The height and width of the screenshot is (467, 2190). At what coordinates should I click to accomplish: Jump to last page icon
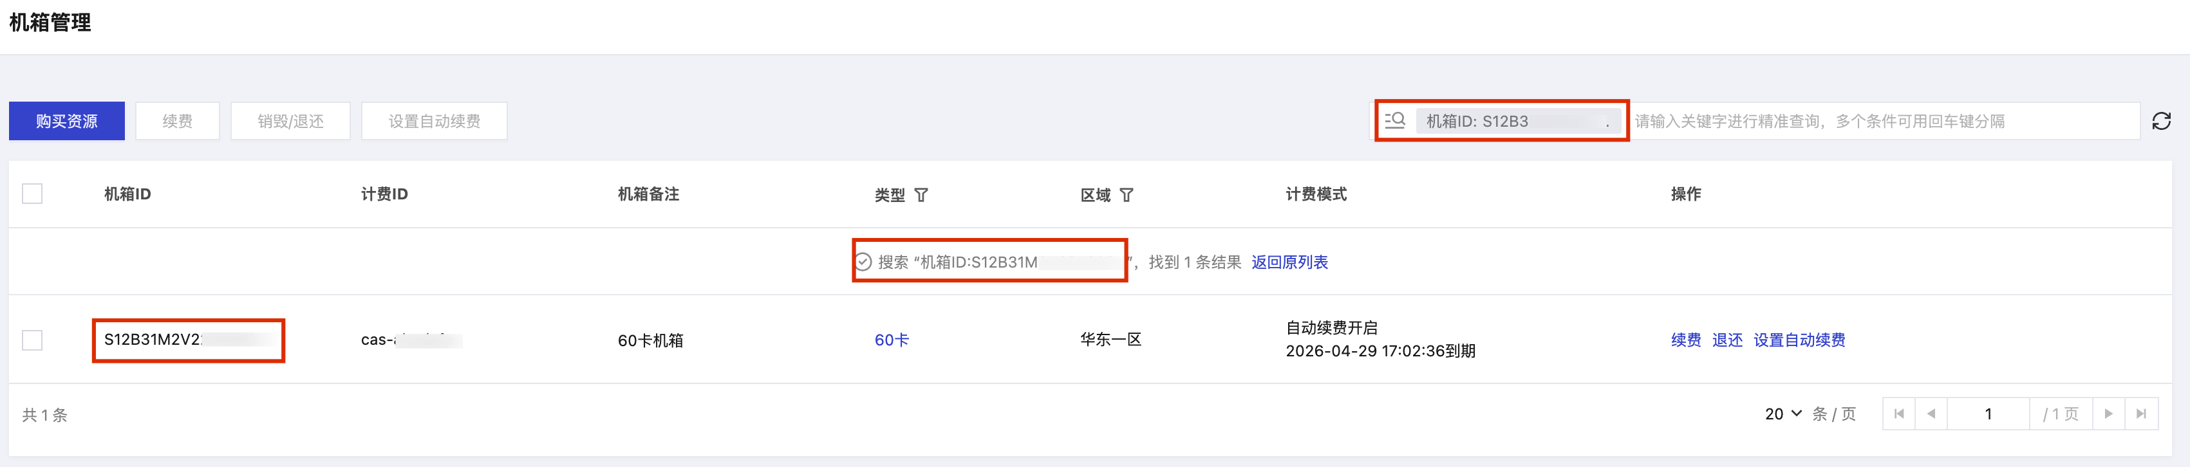2142,414
